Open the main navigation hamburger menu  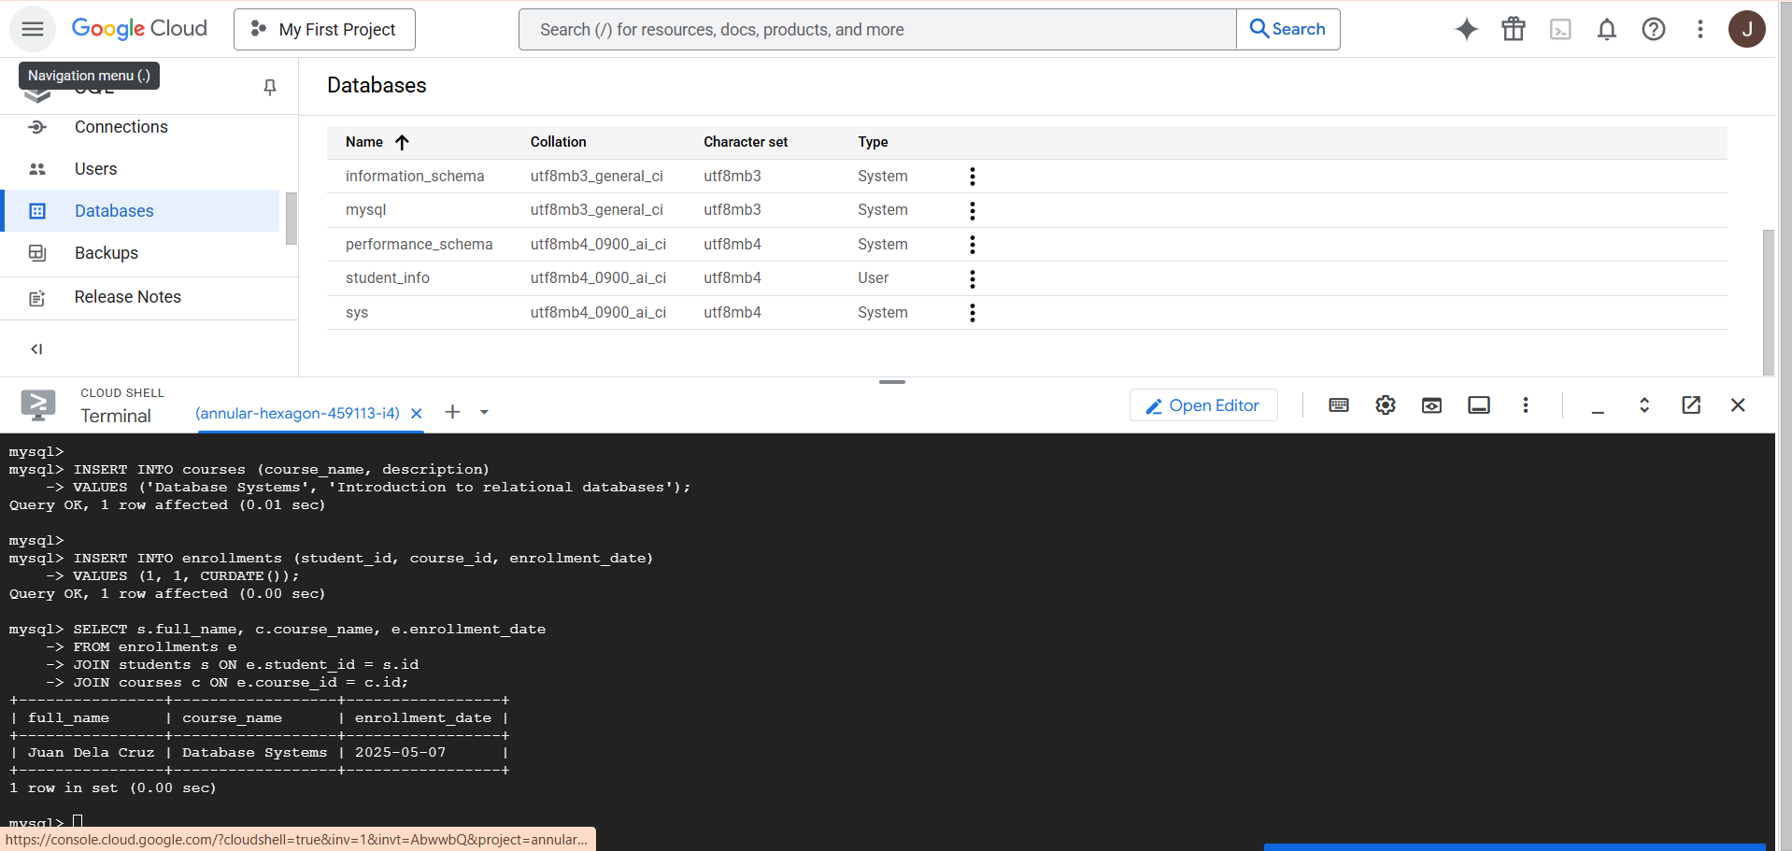[x=33, y=29]
